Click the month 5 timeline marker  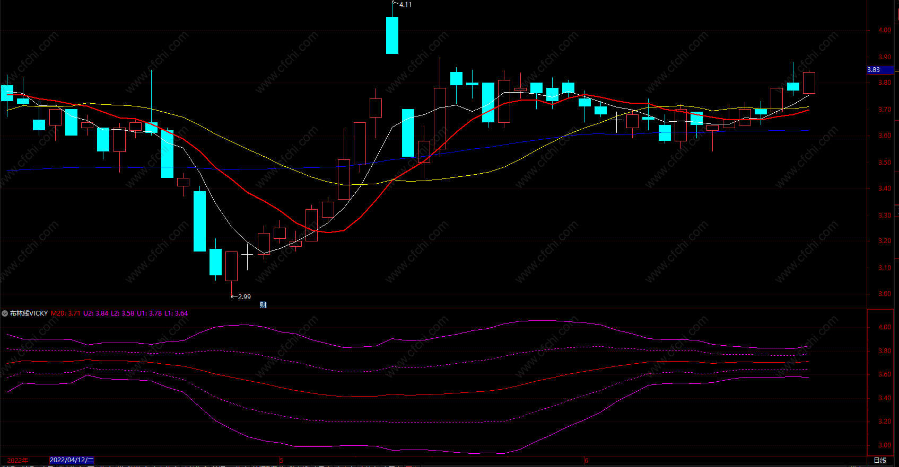click(x=282, y=460)
